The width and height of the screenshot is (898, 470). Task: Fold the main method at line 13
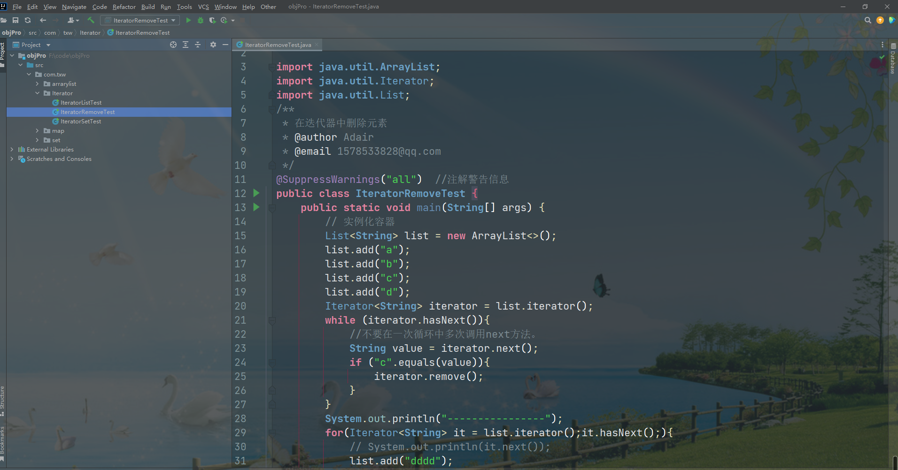pos(272,208)
